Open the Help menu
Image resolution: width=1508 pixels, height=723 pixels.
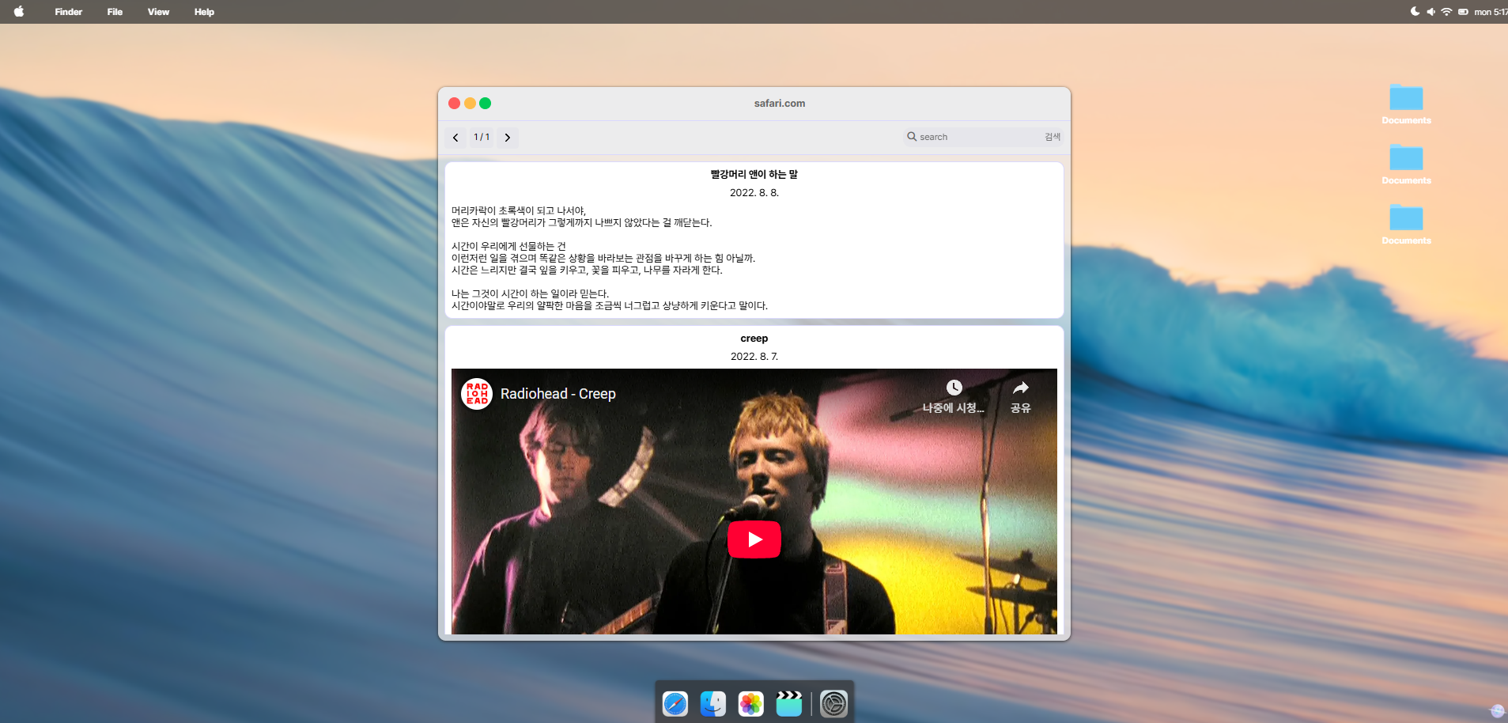(204, 12)
